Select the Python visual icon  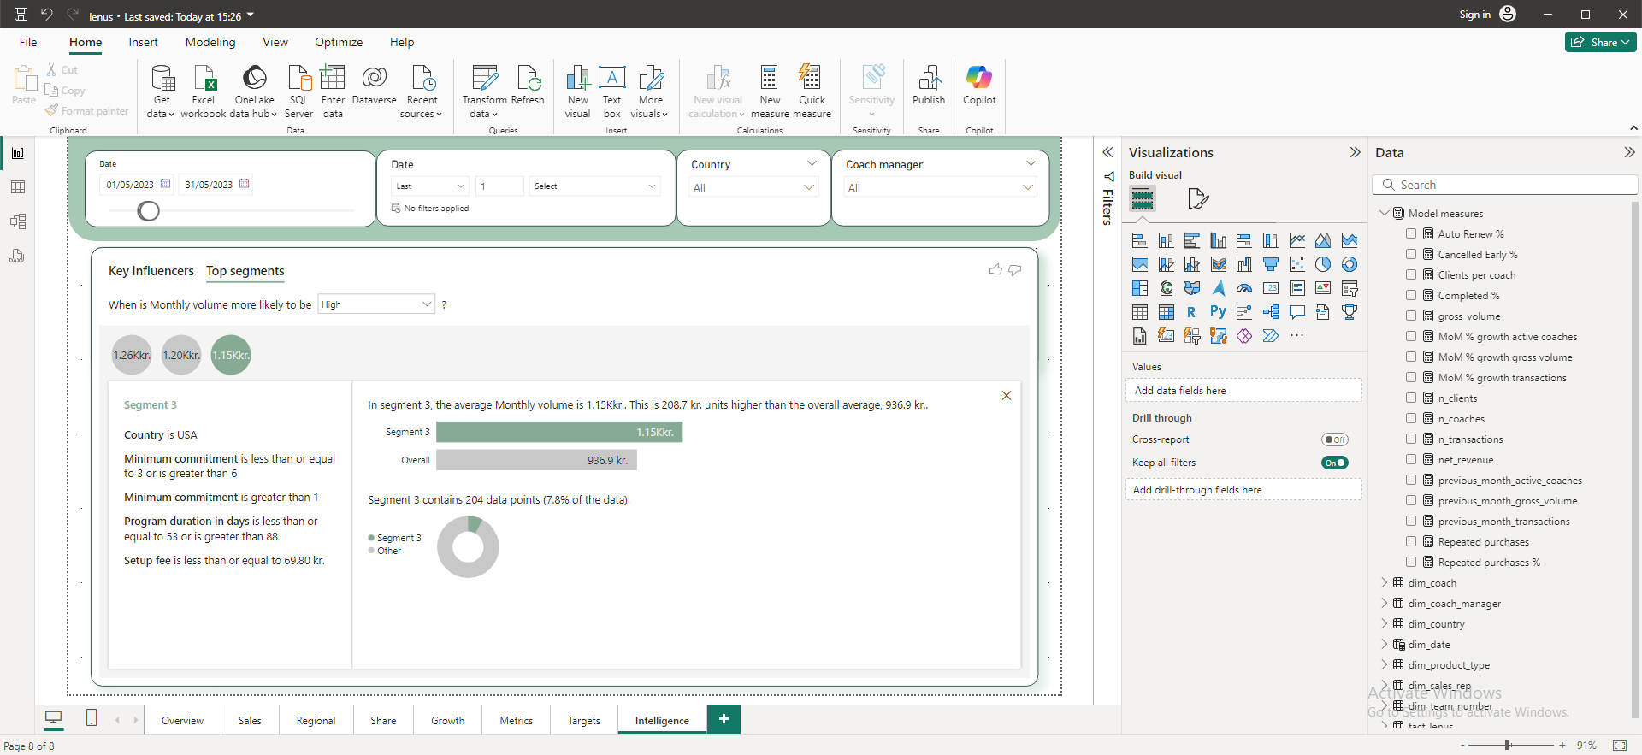click(1218, 312)
